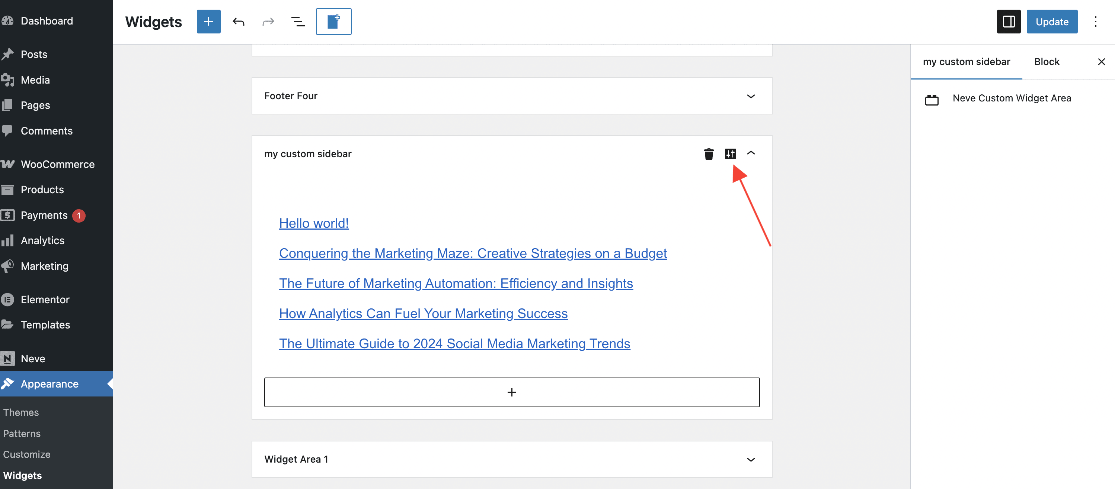
Task: Click the customize sliders icon on my custom sidebar
Action: coord(730,154)
